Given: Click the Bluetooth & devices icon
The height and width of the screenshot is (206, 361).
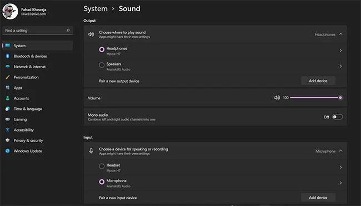Looking at the screenshot, I should 8,56.
